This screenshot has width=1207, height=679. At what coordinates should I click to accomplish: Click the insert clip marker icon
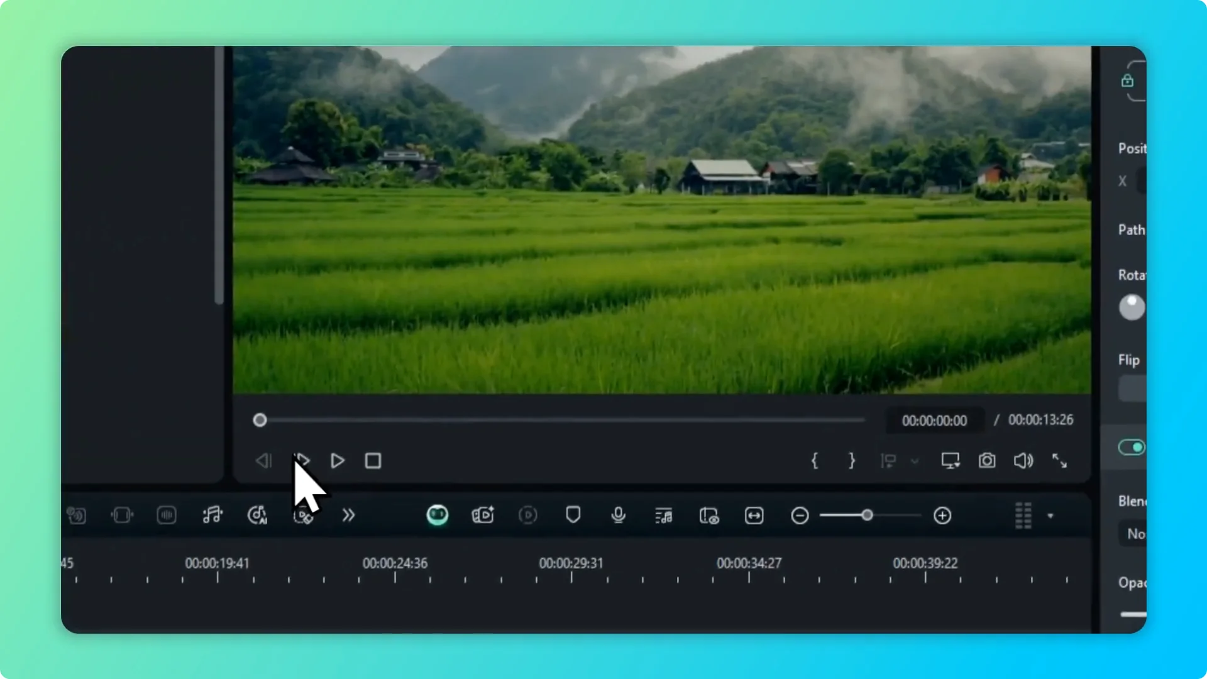click(x=888, y=461)
